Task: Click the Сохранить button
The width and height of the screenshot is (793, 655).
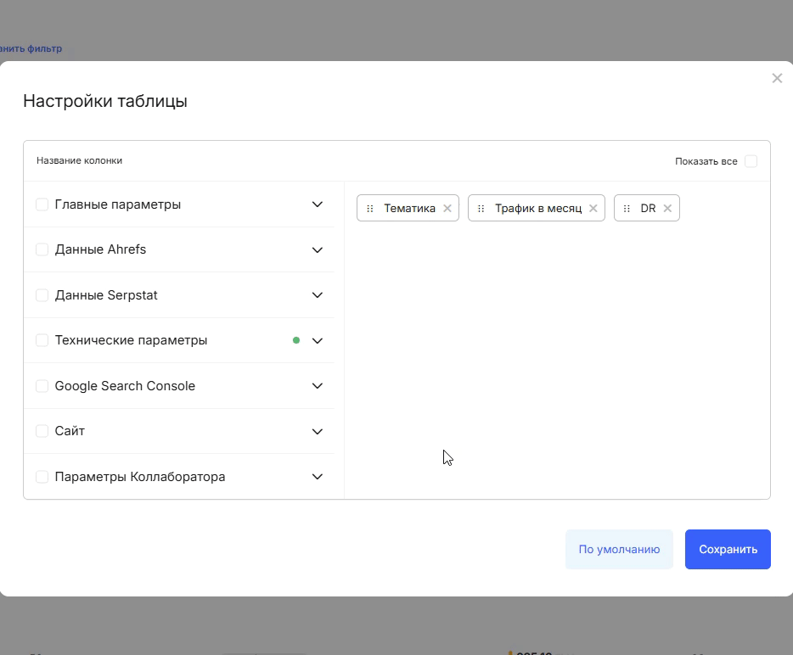Action: pyautogui.click(x=728, y=549)
